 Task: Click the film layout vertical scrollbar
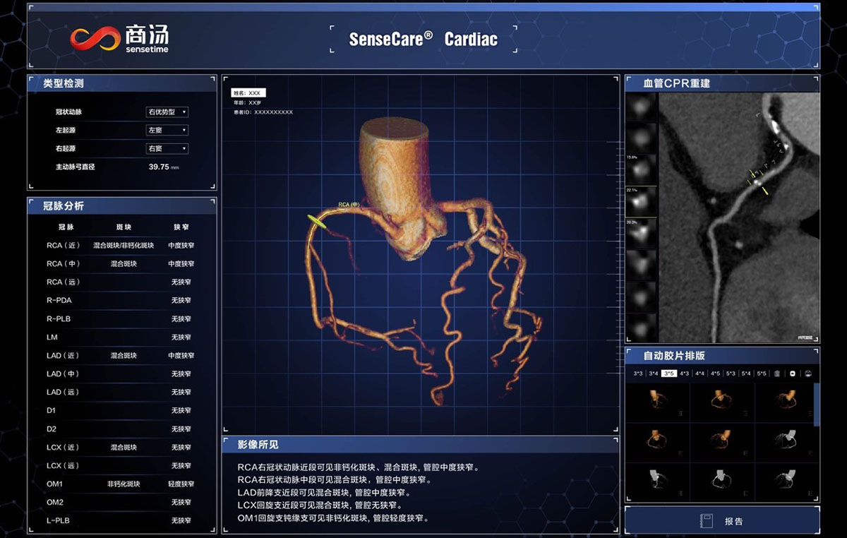click(817, 405)
